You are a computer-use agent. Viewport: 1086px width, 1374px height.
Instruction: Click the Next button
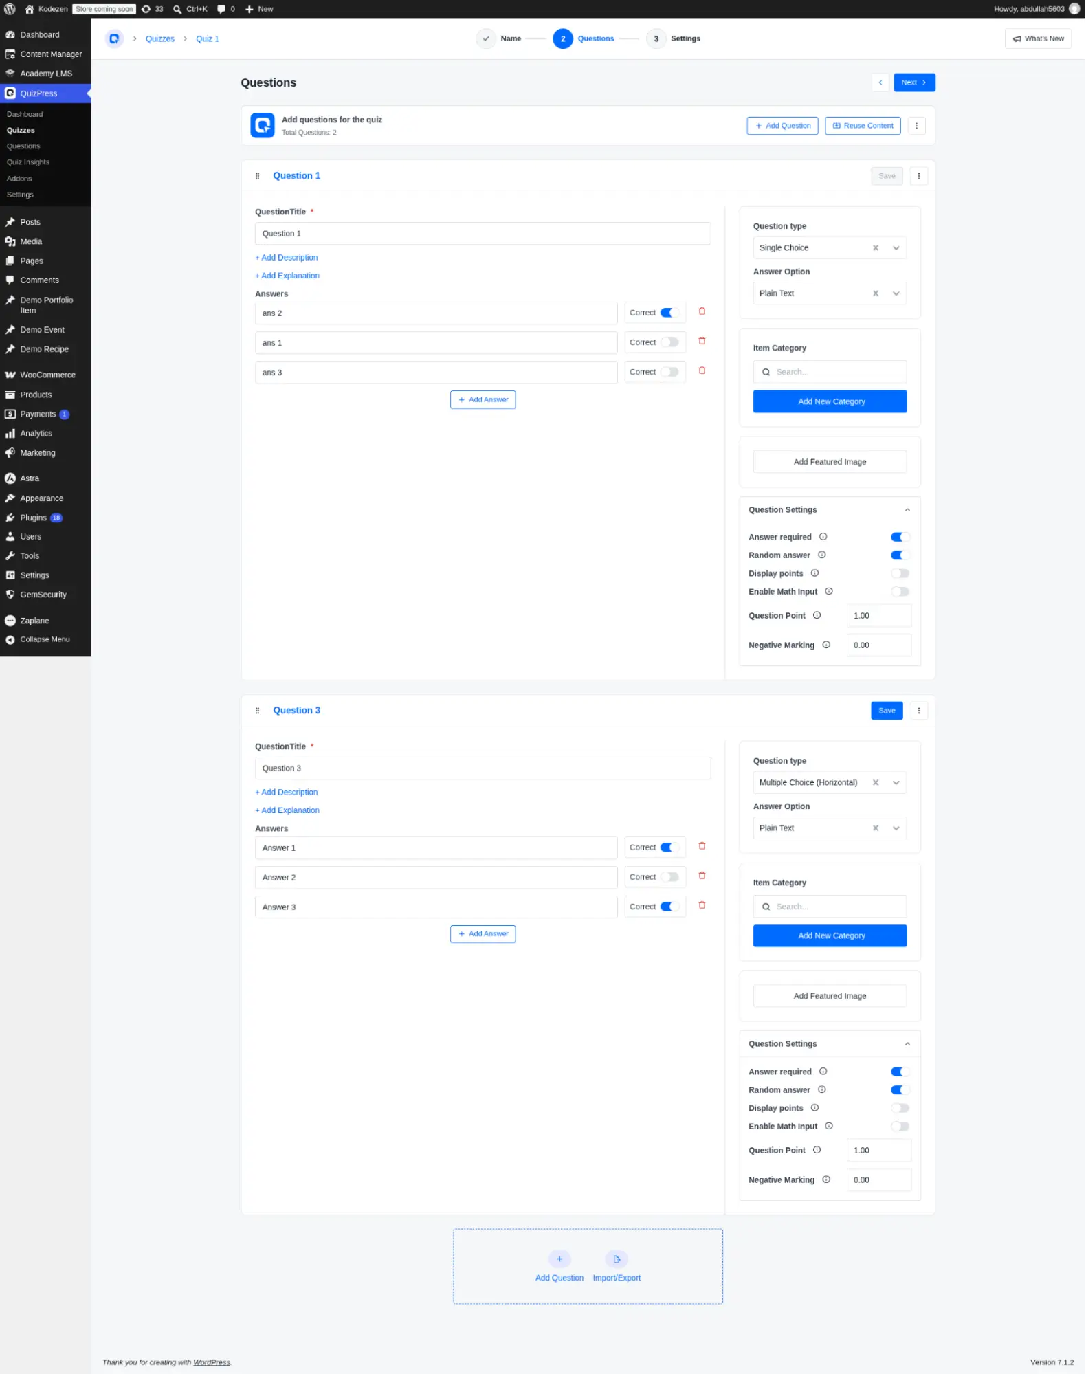914,82
